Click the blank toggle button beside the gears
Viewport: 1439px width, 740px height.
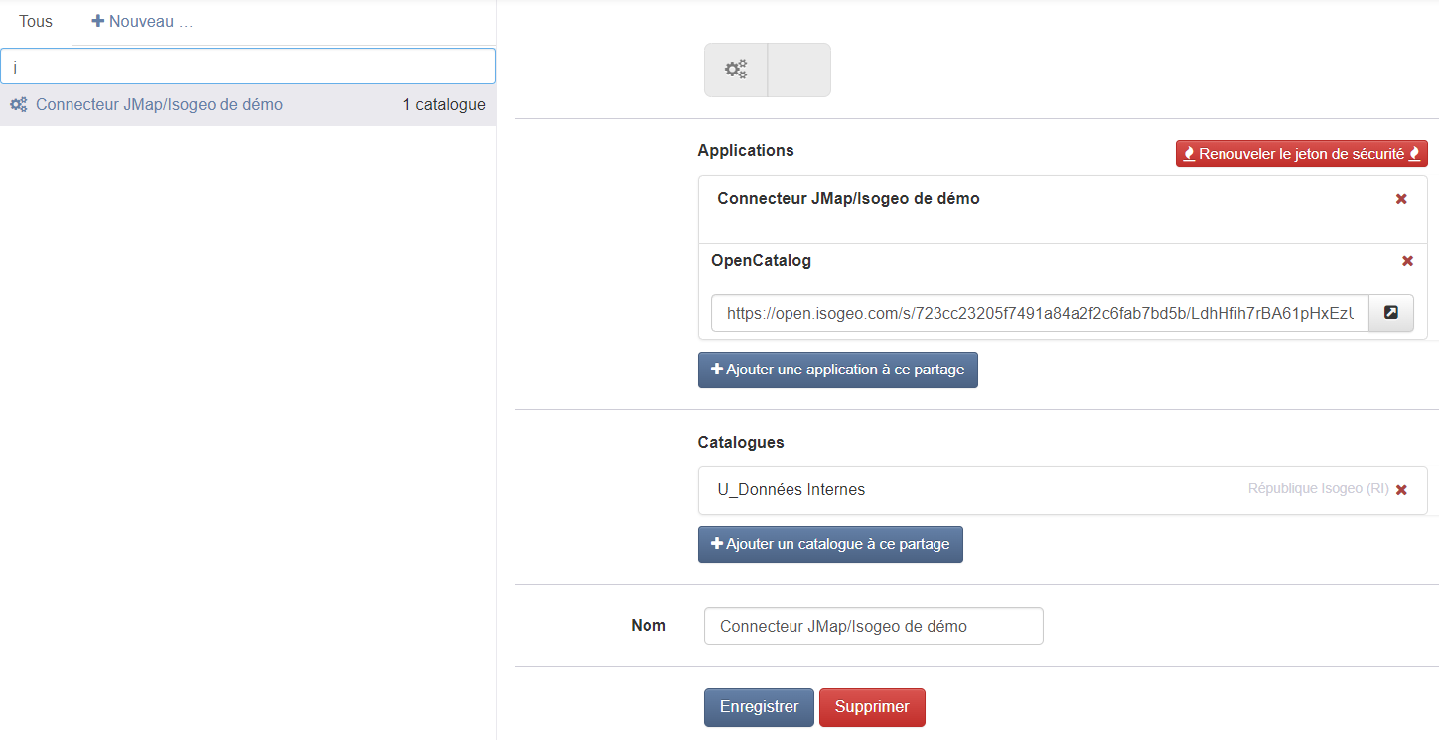point(799,70)
